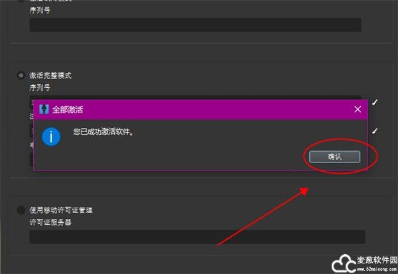The width and height of the screenshot is (398, 274).
Task: Click the serial field strip above the dialog
Action: (x=196, y=98)
